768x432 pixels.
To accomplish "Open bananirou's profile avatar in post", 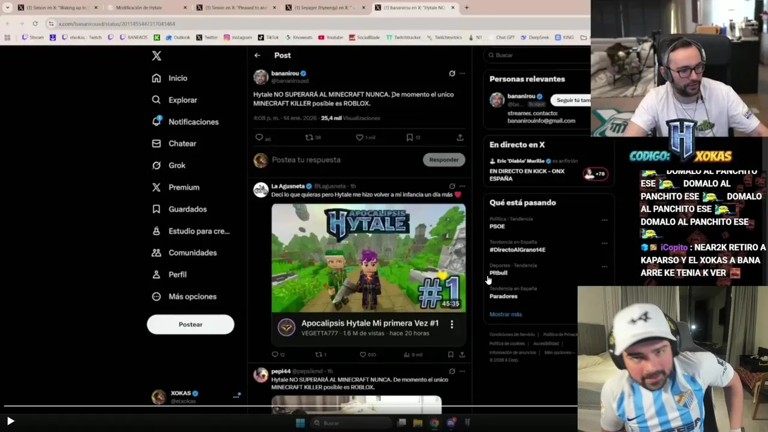I will click(260, 77).
